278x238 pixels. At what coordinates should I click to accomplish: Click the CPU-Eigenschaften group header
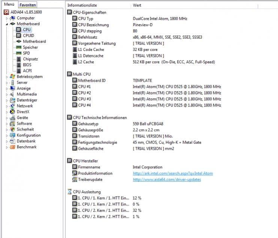click(x=87, y=12)
